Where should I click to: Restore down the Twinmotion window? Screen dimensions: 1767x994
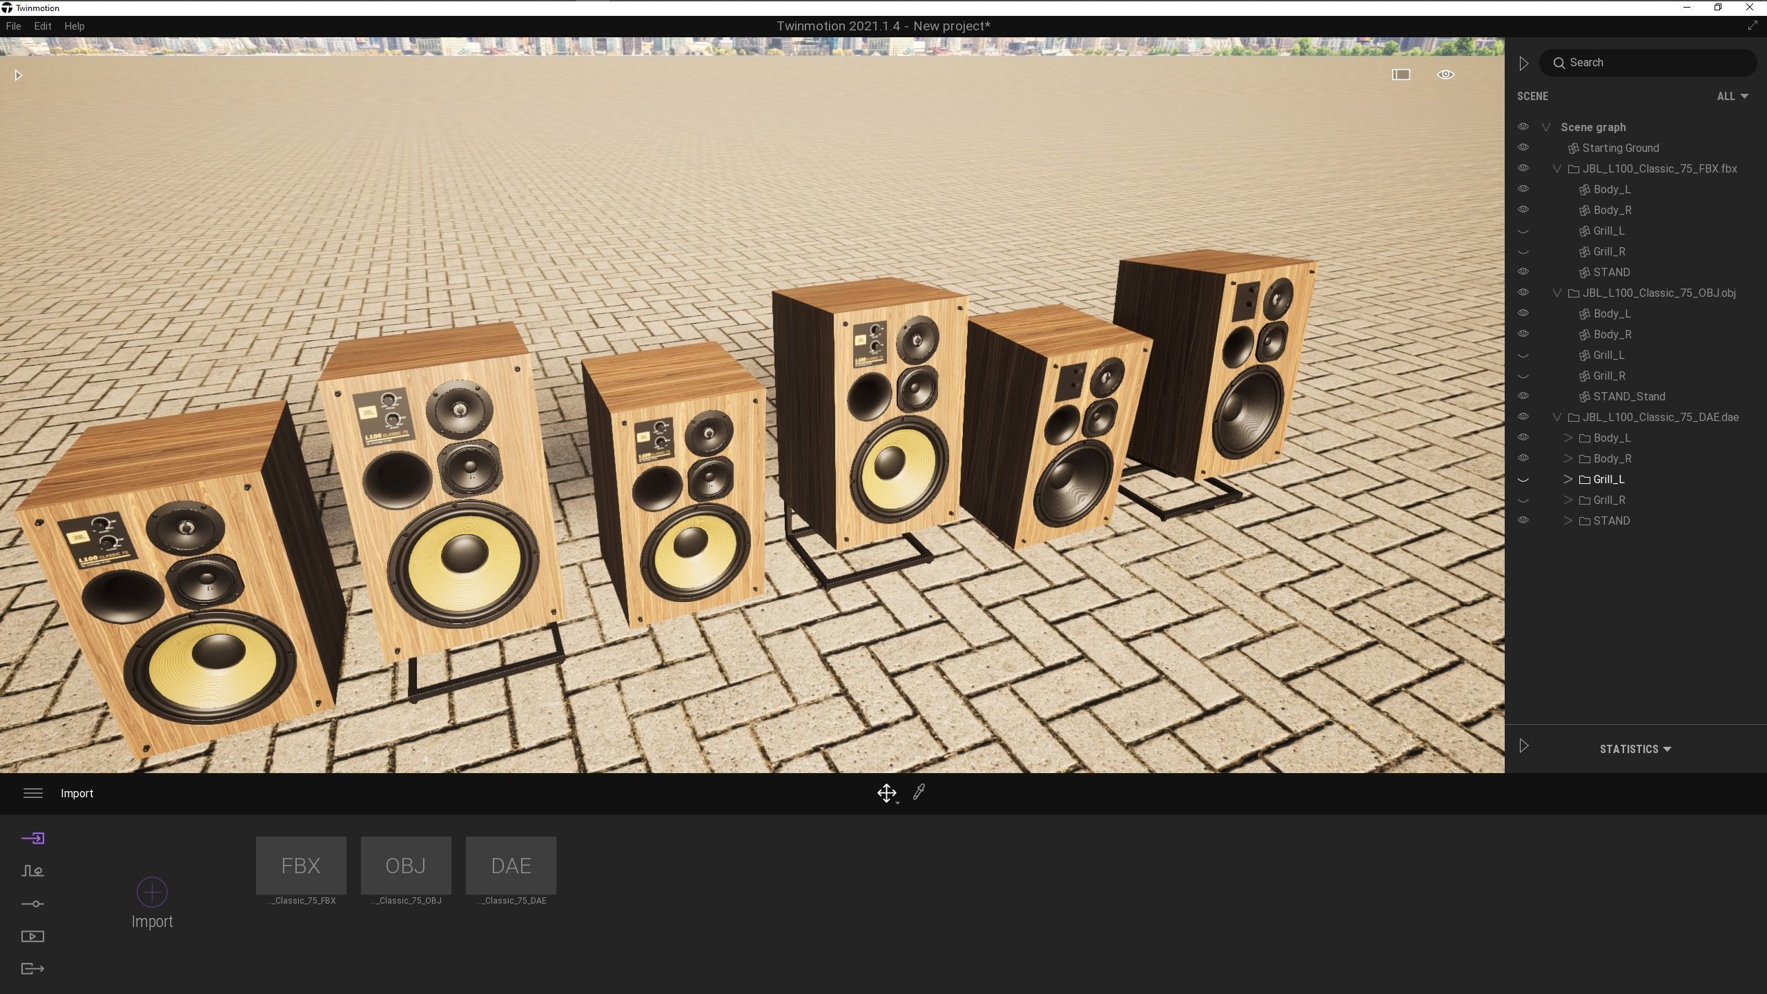pyautogui.click(x=1718, y=8)
